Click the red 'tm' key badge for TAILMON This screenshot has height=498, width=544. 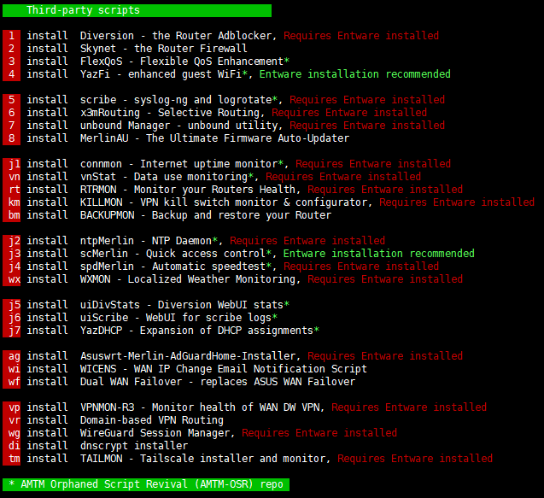(x=14, y=459)
